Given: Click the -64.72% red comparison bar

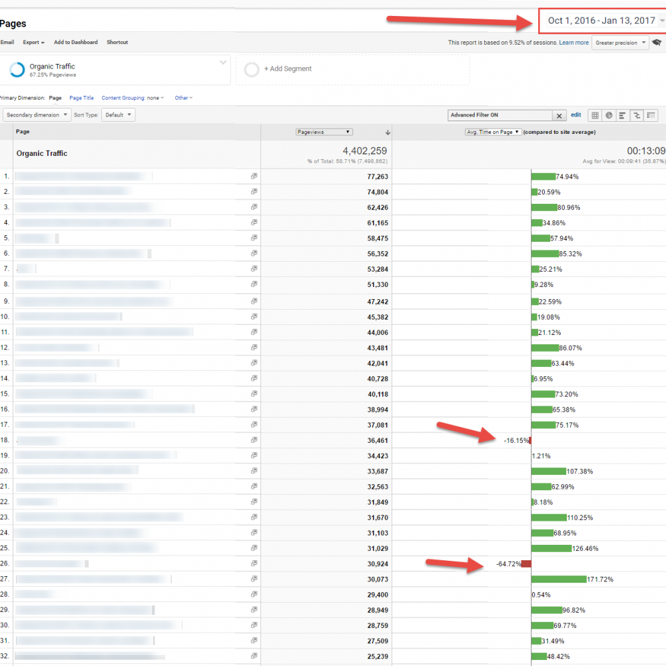Looking at the screenshot, I should click(x=526, y=563).
